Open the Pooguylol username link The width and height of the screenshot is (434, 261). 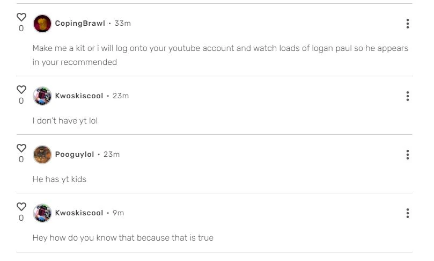[75, 155]
